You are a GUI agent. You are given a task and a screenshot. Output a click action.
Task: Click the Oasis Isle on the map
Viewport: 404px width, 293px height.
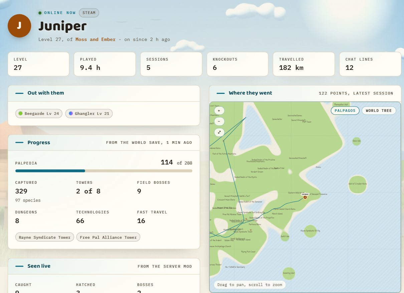[x=357, y=141]
